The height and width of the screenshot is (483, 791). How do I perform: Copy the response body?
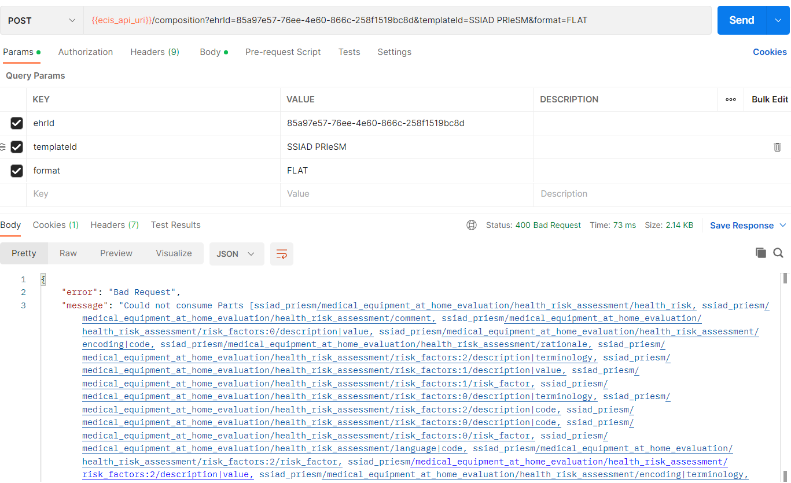(x=760, y=253)
